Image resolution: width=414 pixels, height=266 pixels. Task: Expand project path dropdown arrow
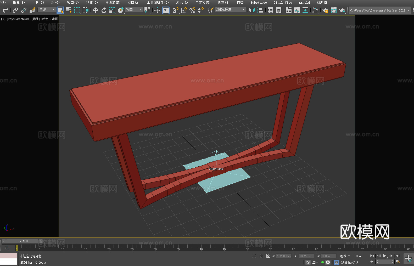click(408, 10)
